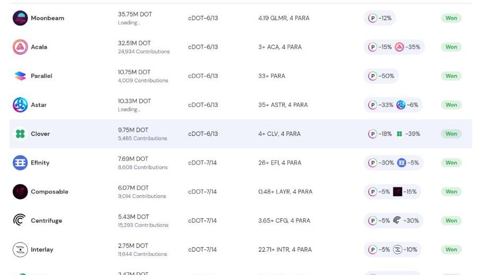This screenshot has height=275, width=479.
Task: Click the Won badge in Interlay row
Action: coord(451,250)
